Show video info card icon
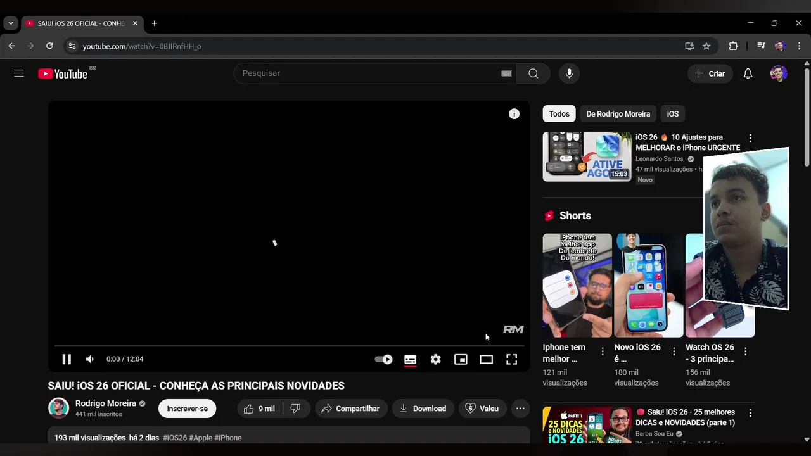 514,114
